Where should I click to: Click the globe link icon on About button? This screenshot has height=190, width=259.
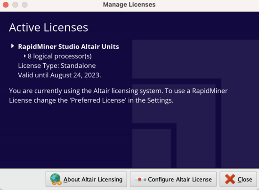tap(56, 179)
